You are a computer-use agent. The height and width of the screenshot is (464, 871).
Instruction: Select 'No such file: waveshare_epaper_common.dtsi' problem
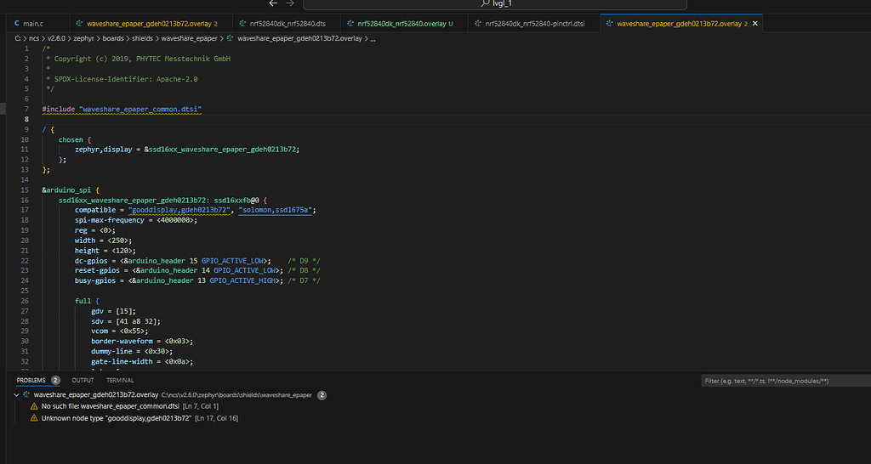tap(111, 407)
